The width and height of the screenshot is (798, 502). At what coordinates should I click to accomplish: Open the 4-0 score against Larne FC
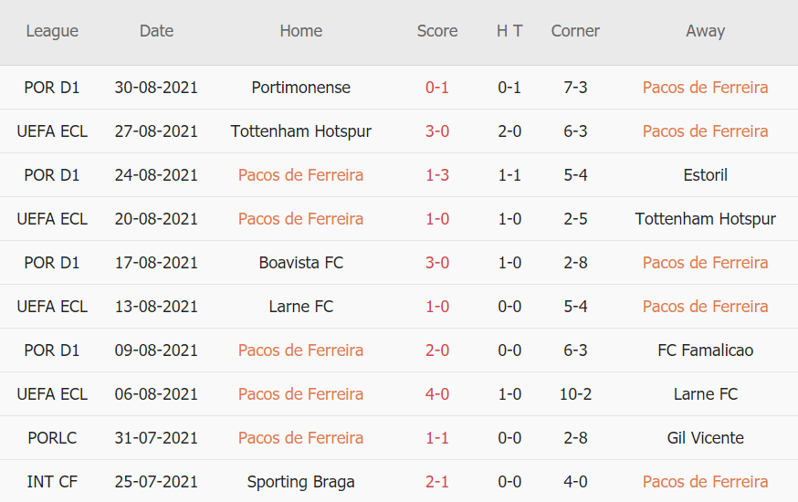click(x=437, y=394)
